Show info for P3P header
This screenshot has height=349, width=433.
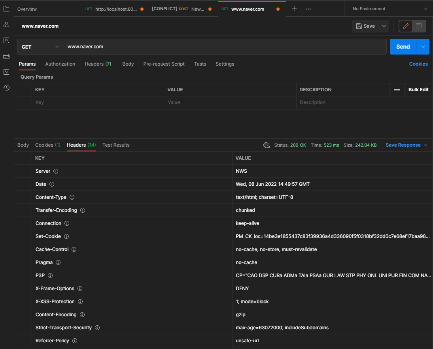click(x=50, y=275)
